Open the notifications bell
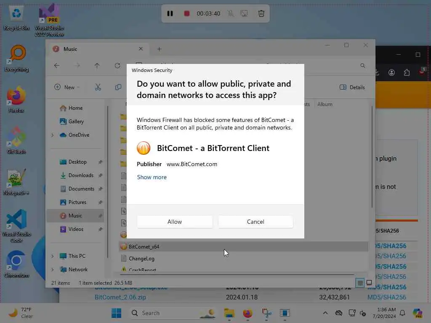 click(x=402, y=313)
